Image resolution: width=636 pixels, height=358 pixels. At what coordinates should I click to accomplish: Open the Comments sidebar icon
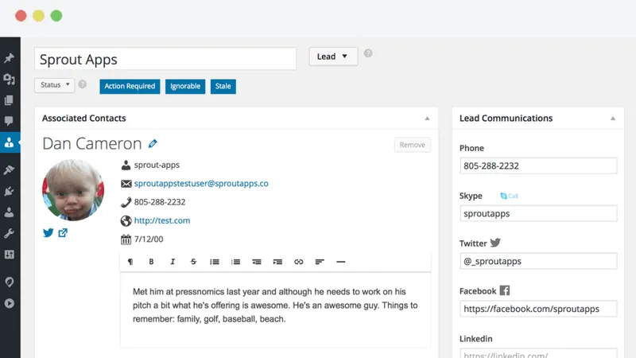9,121
